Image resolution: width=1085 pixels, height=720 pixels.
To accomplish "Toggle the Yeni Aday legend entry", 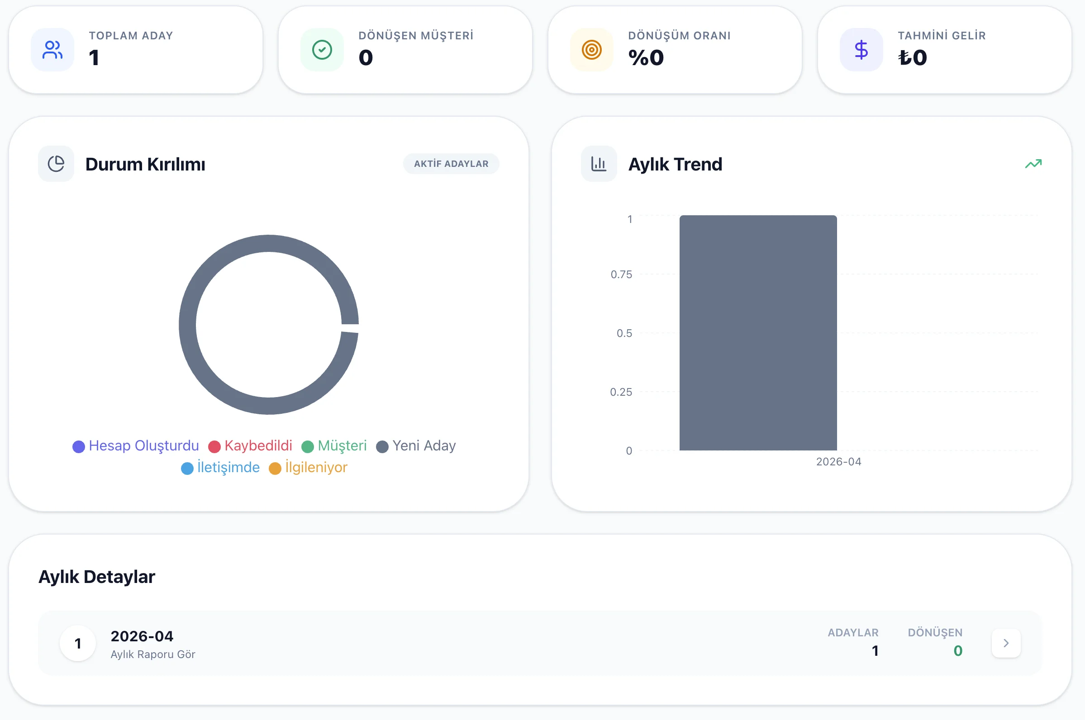I will tap(416, 445).
